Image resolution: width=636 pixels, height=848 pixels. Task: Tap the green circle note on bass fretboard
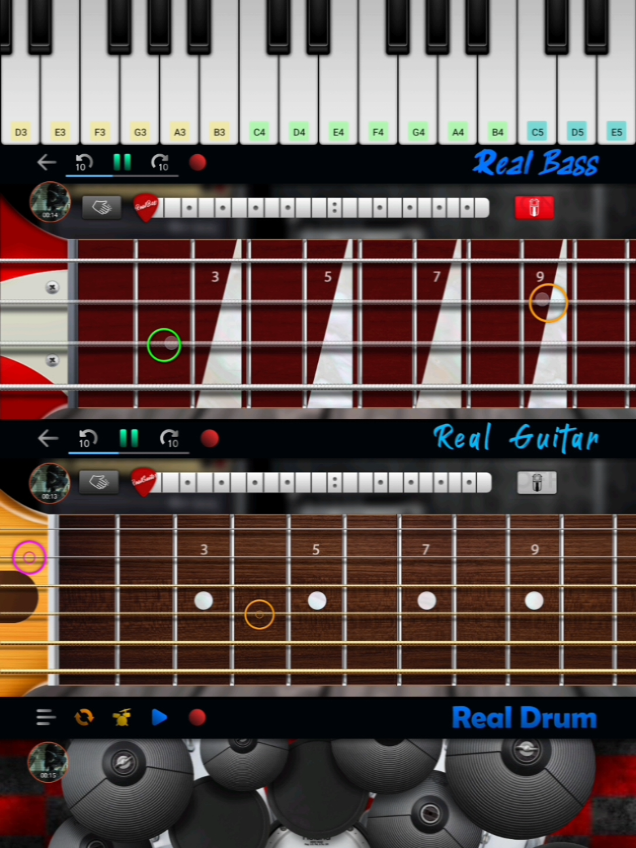(164, 344)
